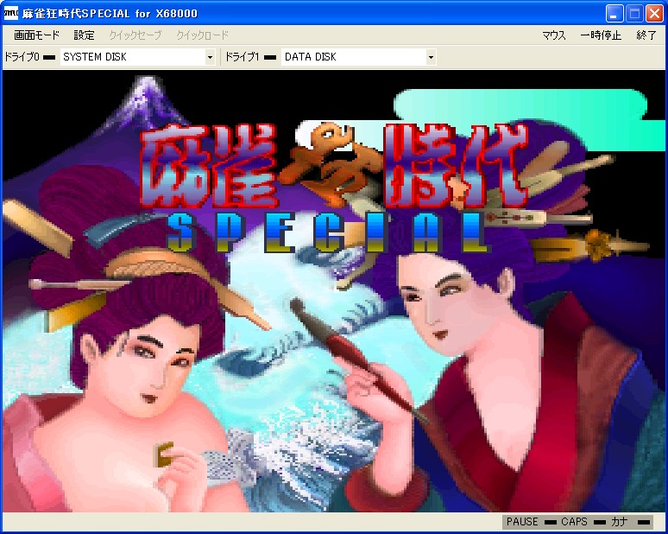
Task: Expand Drive 0 disk dropdown arrow
Action: [210, 57]
